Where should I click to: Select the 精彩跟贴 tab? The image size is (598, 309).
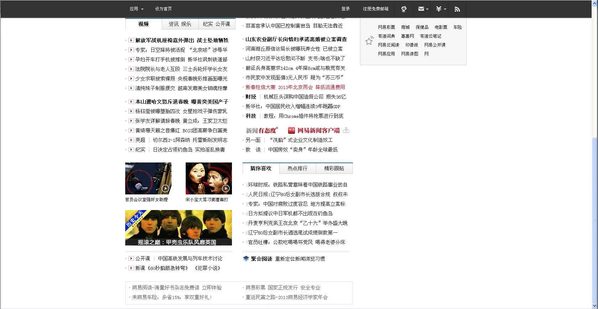click(x=334, y=169)
